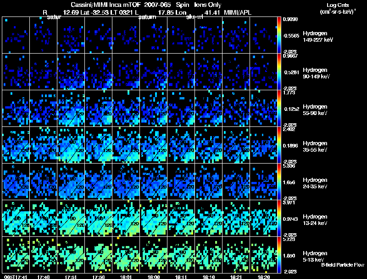Click the Hydrogen 13-24 keV row label

pyautogui.click(x=315, y=220)
